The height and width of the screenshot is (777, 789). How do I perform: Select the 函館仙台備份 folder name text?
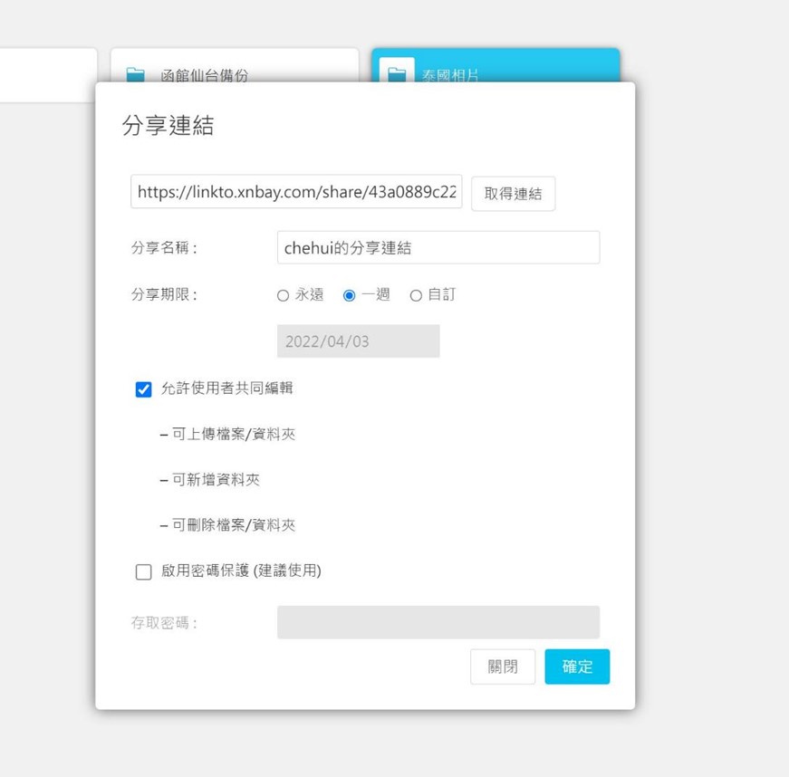pos(205,75)
